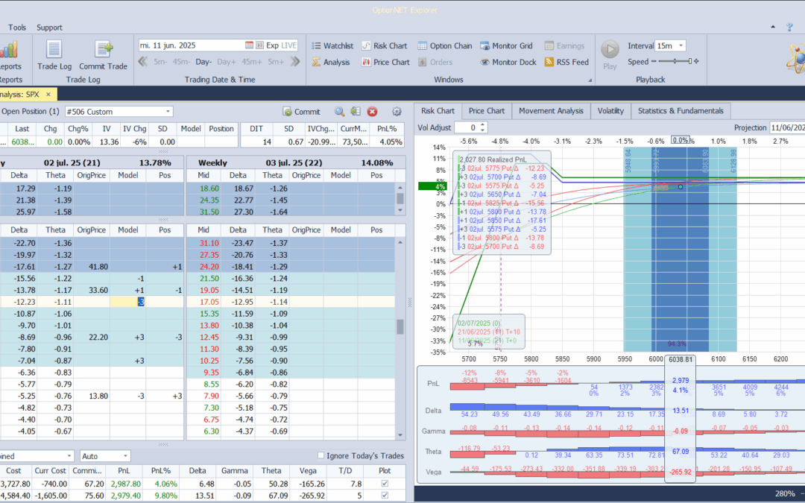Image resolution: width=805 pixels, height=503 pixels.
Task: Step back one day with Day-
Action: [x=203, y=62]
